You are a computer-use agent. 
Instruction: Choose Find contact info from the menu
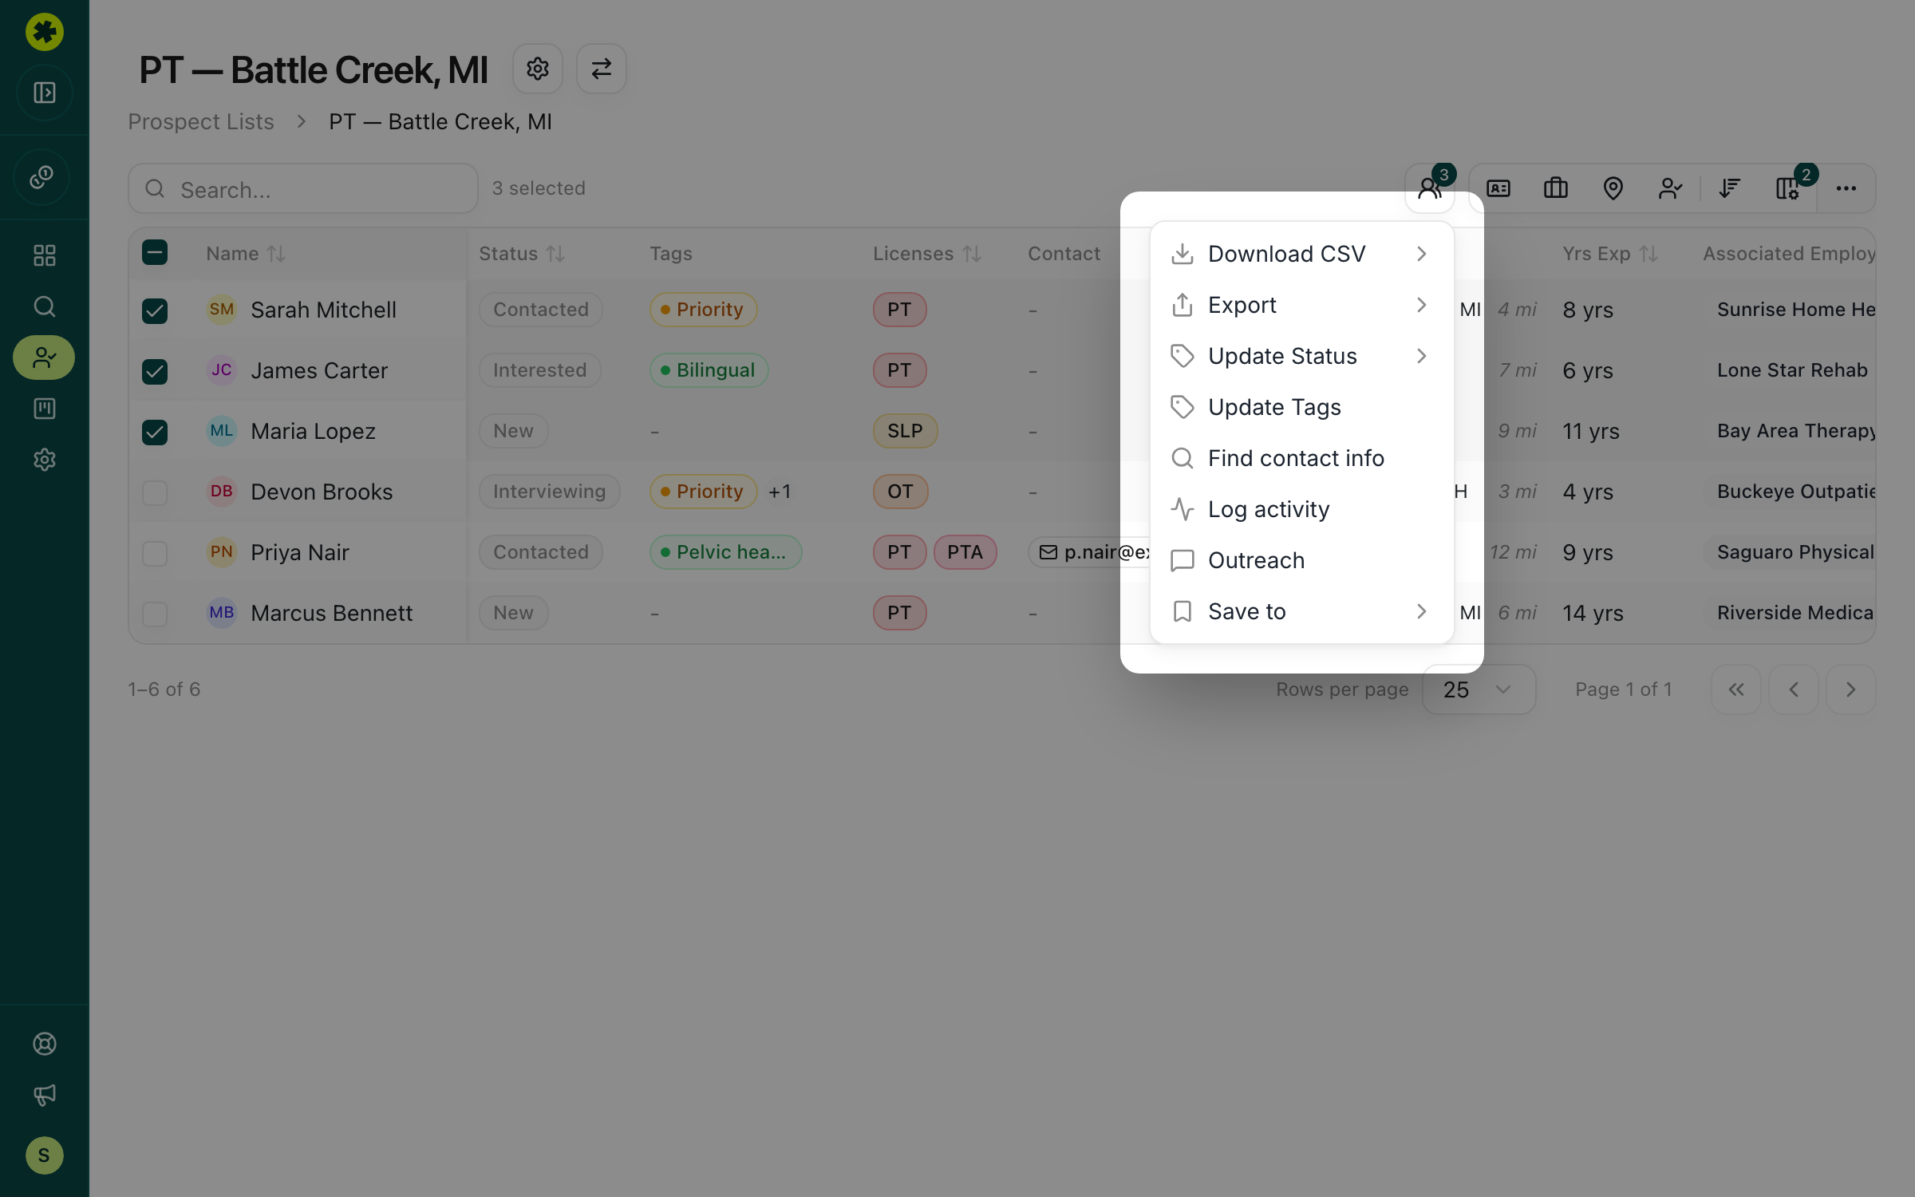[1301, 458]
